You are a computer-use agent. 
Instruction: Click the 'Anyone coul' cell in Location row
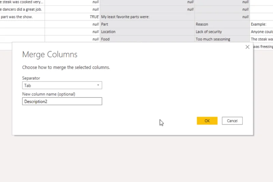261,32
